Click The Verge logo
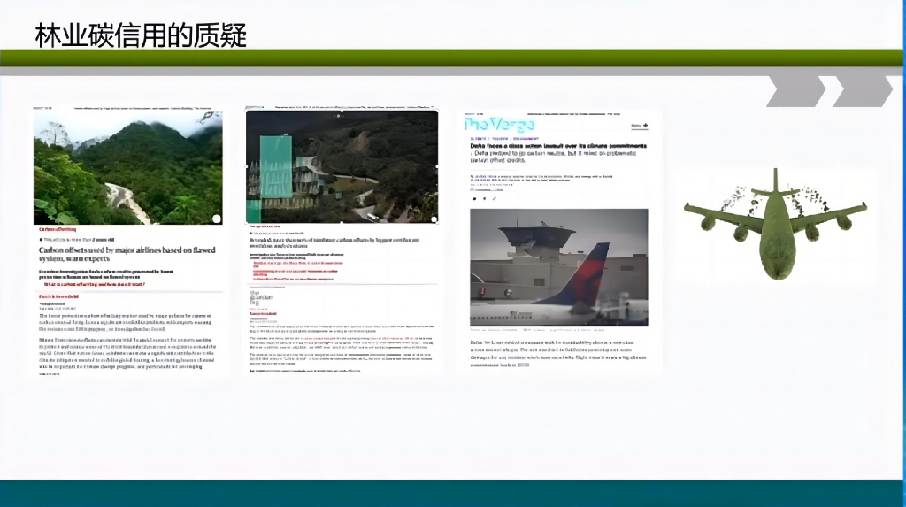This screenshot has height=507, width=906. click(500, 124)
